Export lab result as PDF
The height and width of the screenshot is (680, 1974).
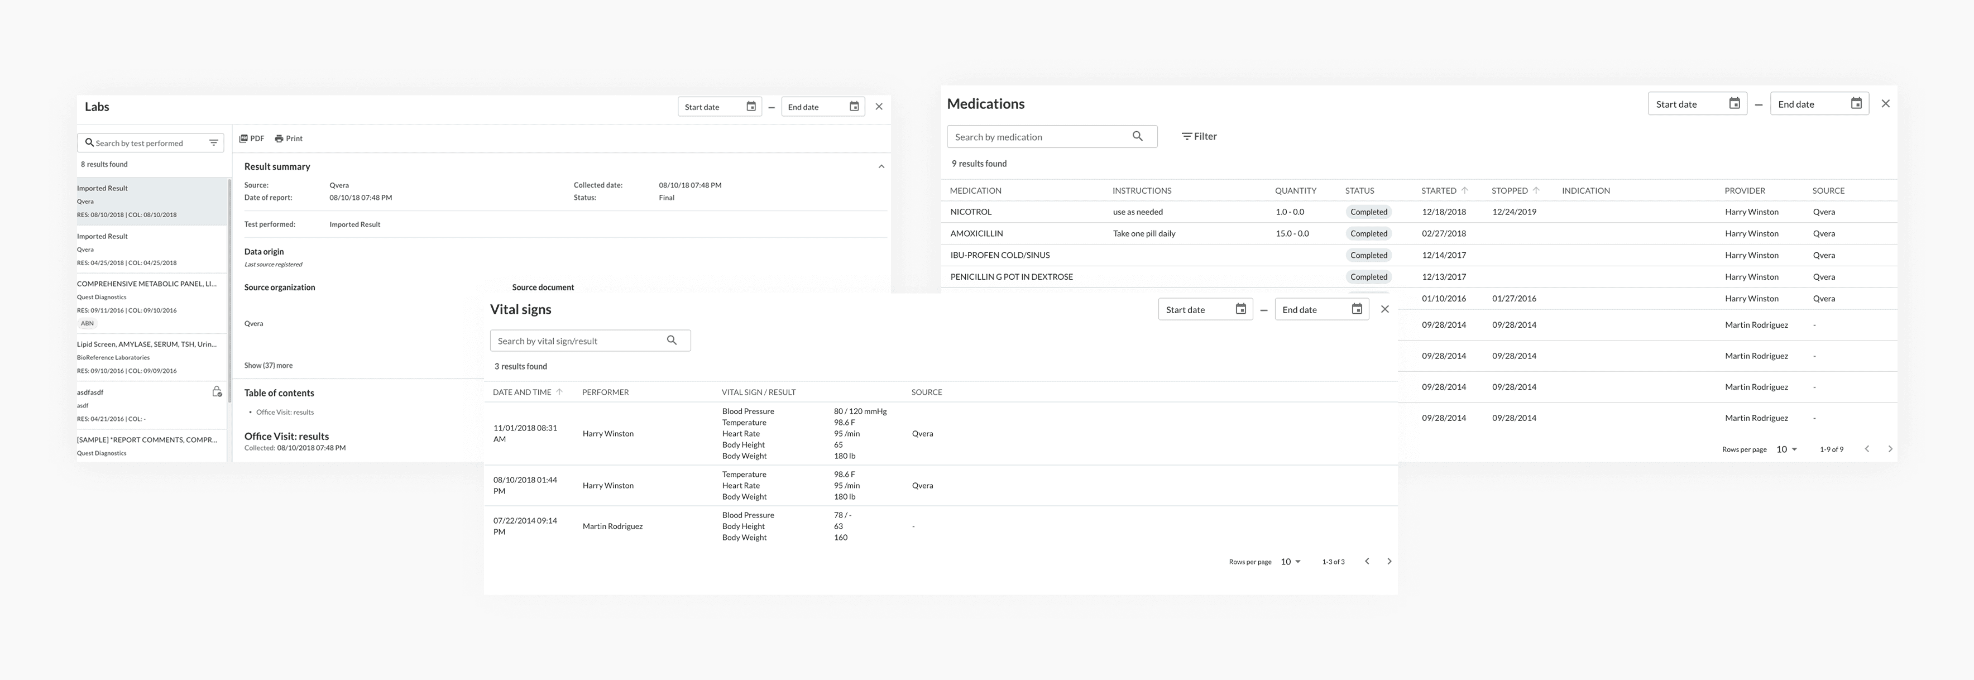point(251,139)
